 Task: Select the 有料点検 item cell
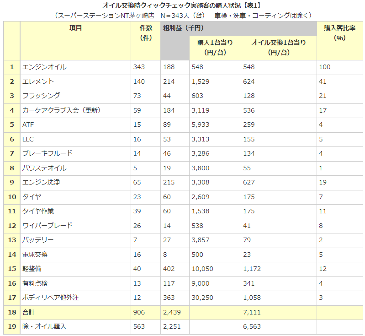(35, 283)
